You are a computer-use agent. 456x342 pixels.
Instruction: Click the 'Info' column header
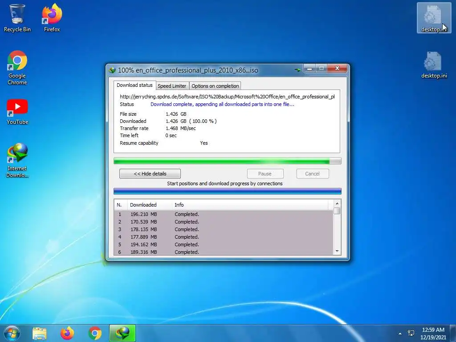[x=250, y=205]
